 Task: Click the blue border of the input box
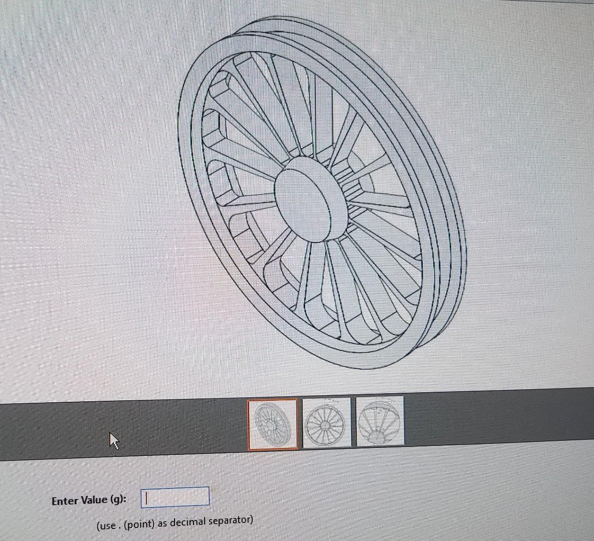tap(142, 496)
